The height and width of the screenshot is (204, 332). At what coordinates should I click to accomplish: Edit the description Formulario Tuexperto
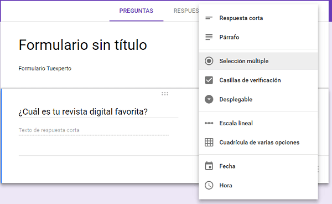pyautogui.click(x=45, y=69)
